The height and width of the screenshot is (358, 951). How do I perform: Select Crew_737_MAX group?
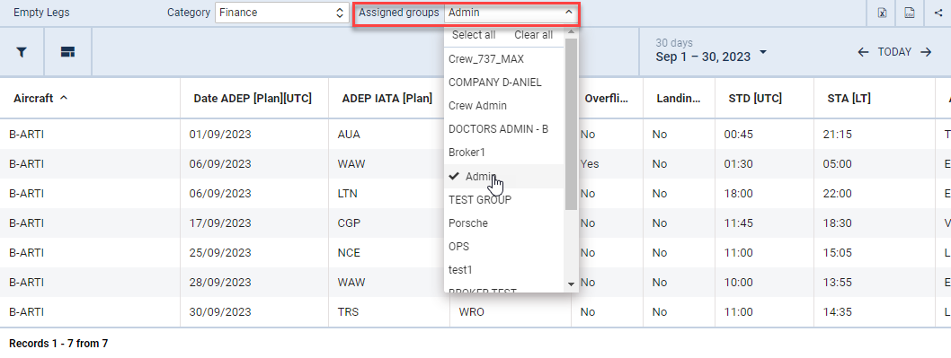point(504,58)
